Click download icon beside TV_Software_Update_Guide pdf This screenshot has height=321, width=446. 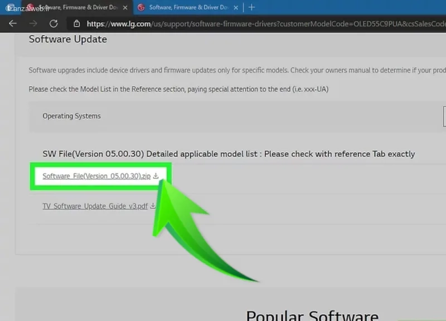153,206
